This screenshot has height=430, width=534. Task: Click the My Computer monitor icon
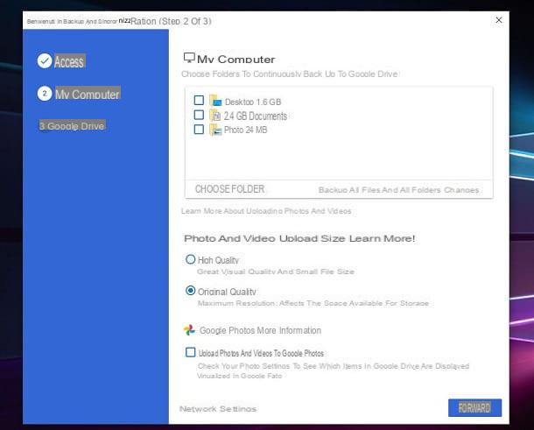coord(189,58)
